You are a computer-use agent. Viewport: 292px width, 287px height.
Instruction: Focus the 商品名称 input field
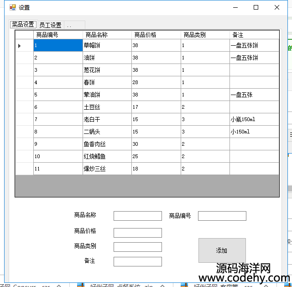click(x=138, y=216)
